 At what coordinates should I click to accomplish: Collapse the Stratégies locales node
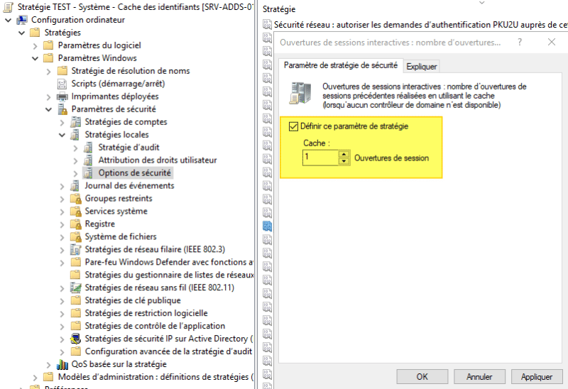click(x=62, y=135)
